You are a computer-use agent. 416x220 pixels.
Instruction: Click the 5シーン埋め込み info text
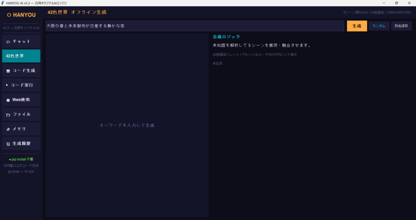tap(377, 13)
